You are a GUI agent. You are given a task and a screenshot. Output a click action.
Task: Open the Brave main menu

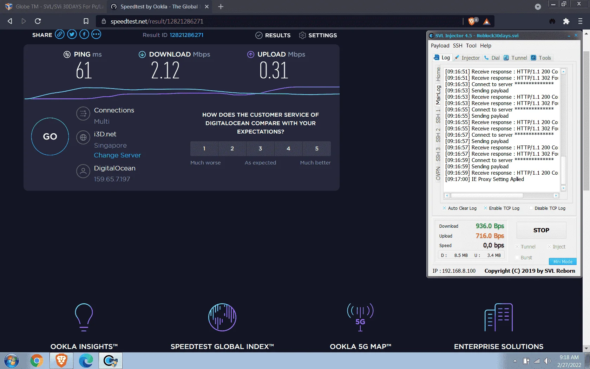[580, 21]
